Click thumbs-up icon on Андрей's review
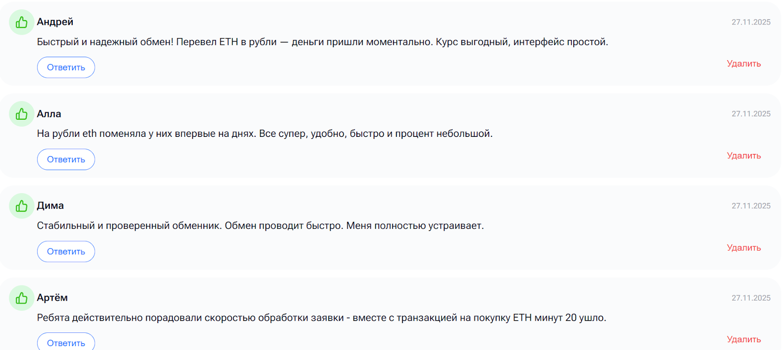782x350 pixels. pos(22,22)
